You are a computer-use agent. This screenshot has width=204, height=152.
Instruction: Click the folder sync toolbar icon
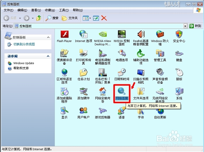pyautogui.click(x=96, y=18)
